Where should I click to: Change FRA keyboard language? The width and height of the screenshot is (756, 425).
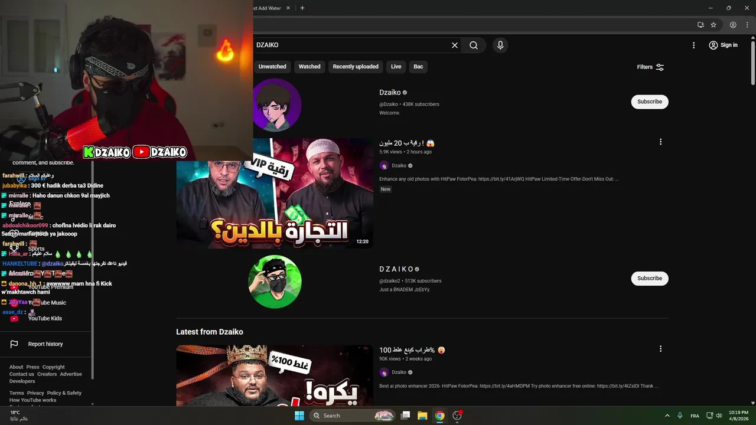click(x=695, y=416)
